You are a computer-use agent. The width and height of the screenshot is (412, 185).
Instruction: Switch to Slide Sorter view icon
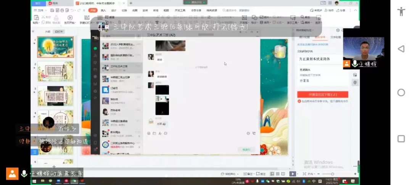(277, 174)
